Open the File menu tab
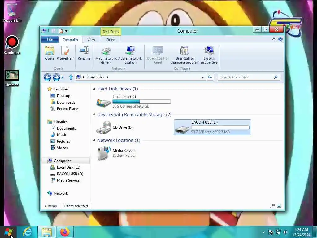Viewport: 317px width, 238px height. click(x=50, y=39)
